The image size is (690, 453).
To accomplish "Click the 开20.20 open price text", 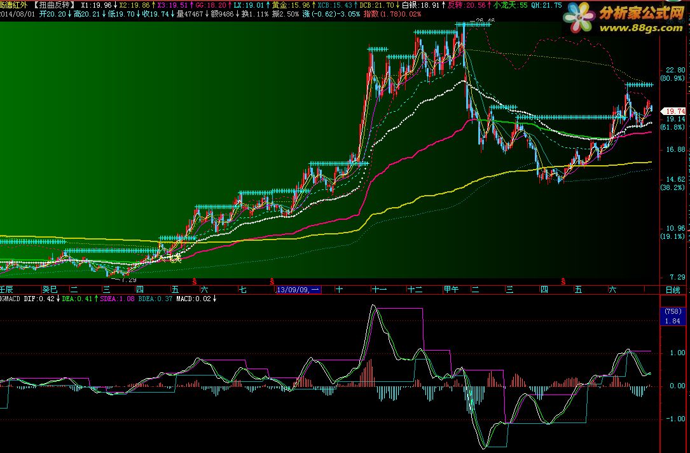I will coord(52,14).
